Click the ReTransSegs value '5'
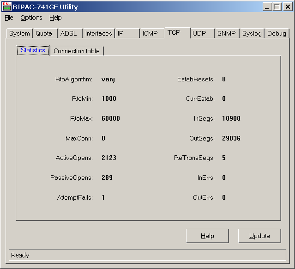295x269 pixels. [224, 158]
